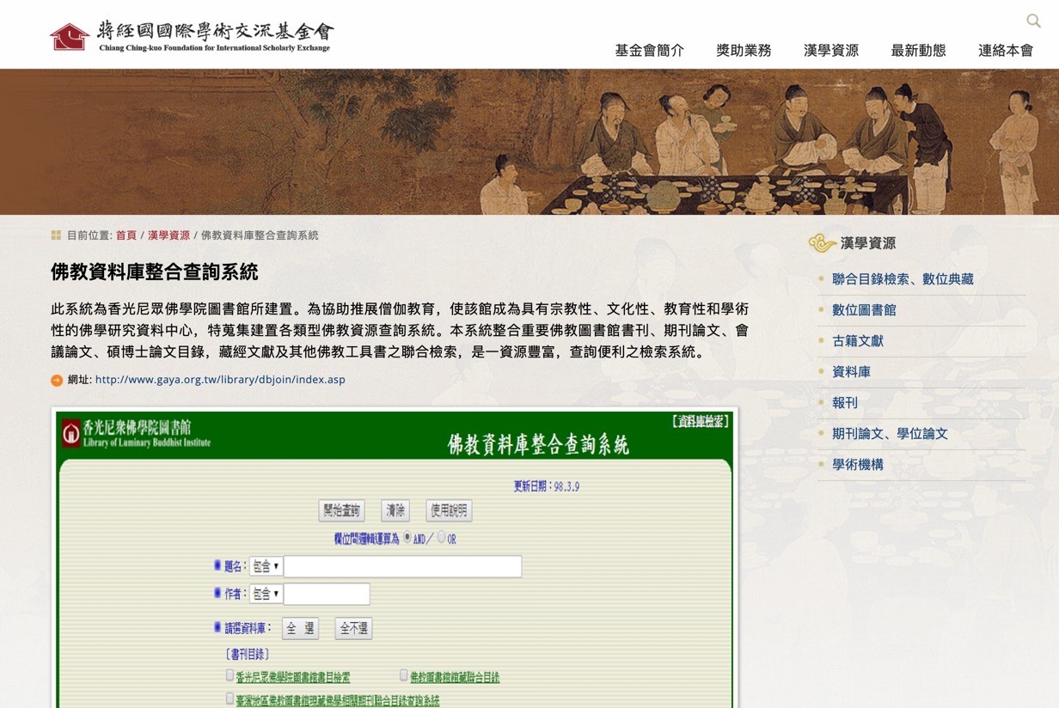Image resolution: width=1059 pixels, height=708 pixels.
Task: Expand the 作者 包含 dropdown
Action: pos(266,594)
